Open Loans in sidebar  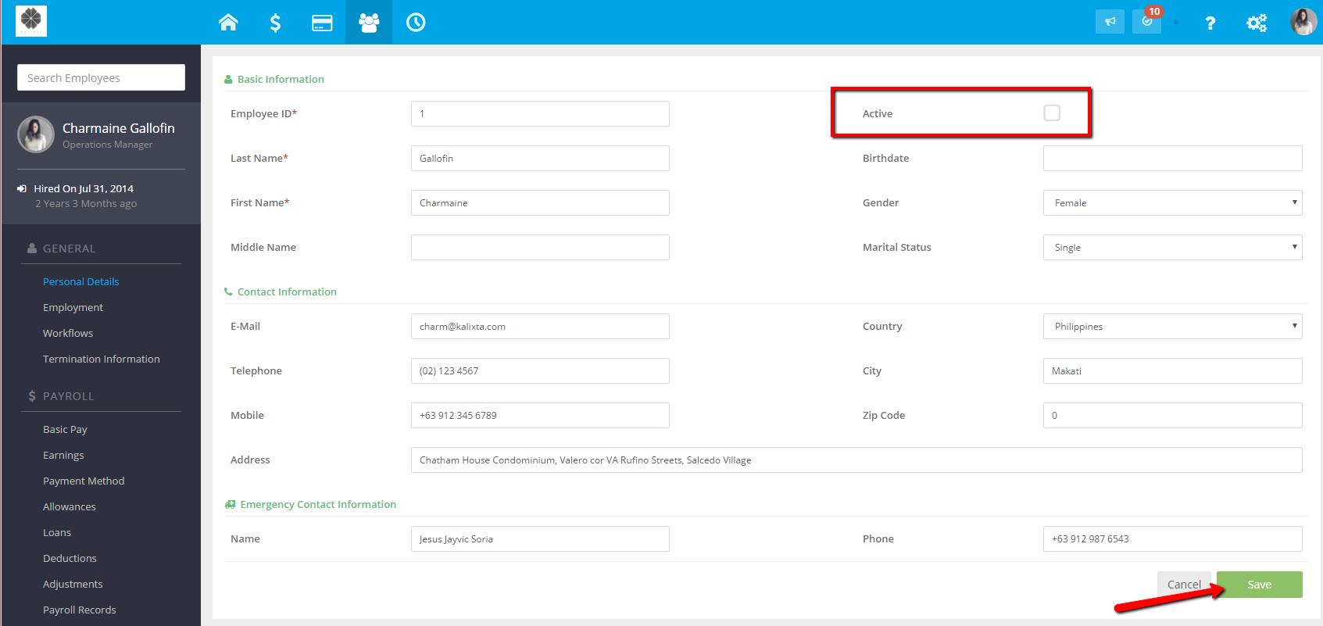(x=57, y=533)
